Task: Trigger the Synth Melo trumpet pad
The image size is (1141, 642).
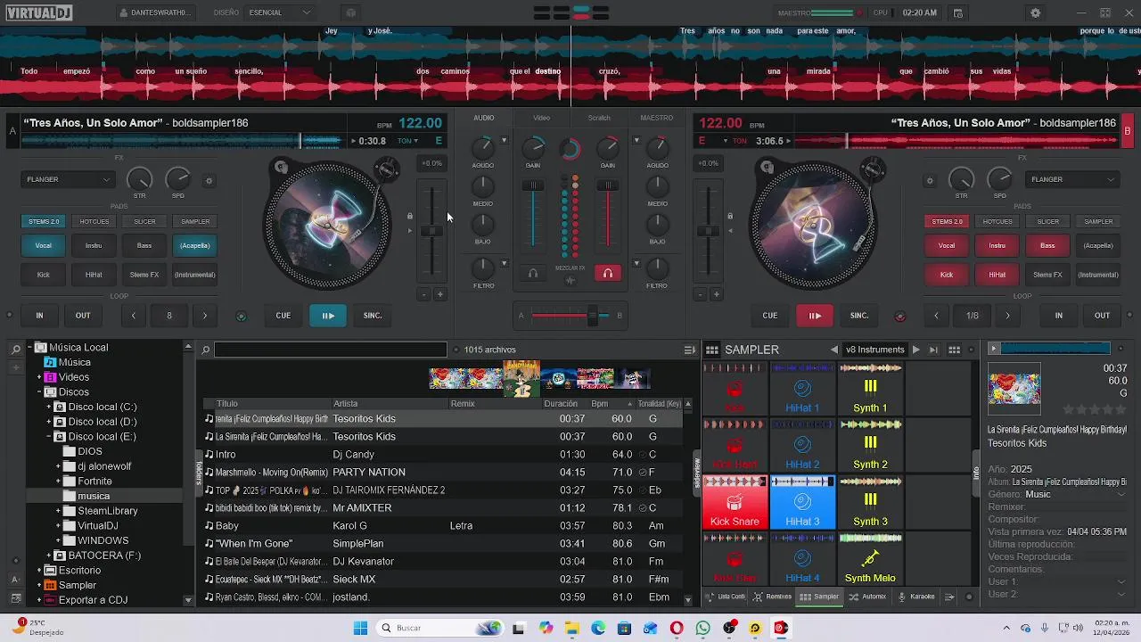Action: (x=870, y=560)
